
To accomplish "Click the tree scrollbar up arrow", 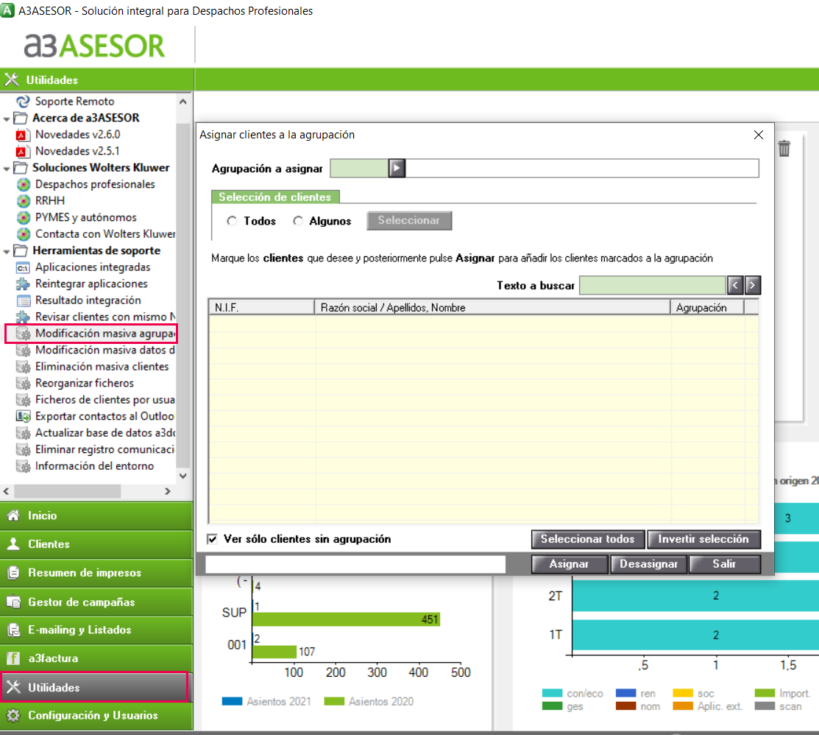I will [182, 102].
